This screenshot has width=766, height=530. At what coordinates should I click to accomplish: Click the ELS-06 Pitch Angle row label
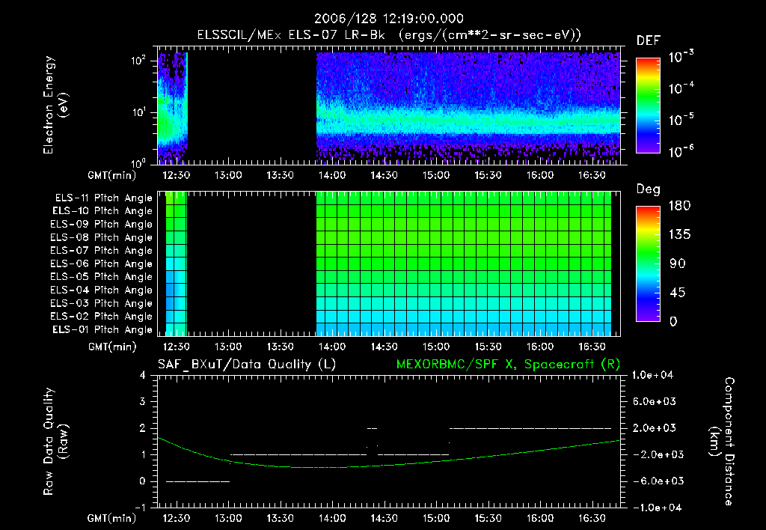(x=102, y=264)
